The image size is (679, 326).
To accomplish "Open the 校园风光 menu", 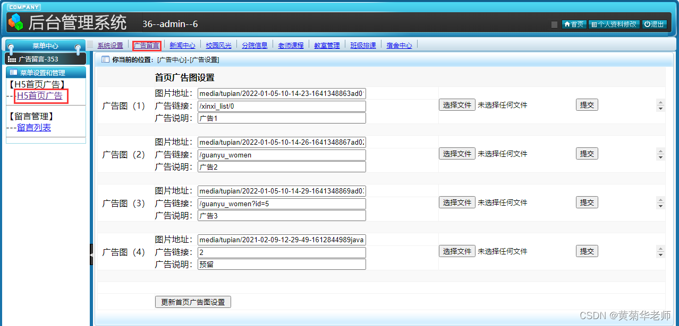I will (218, 46).
